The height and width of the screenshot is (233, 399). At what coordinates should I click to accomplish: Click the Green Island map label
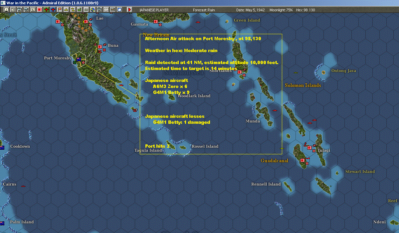pyautogui.click(x=247, y=20)
